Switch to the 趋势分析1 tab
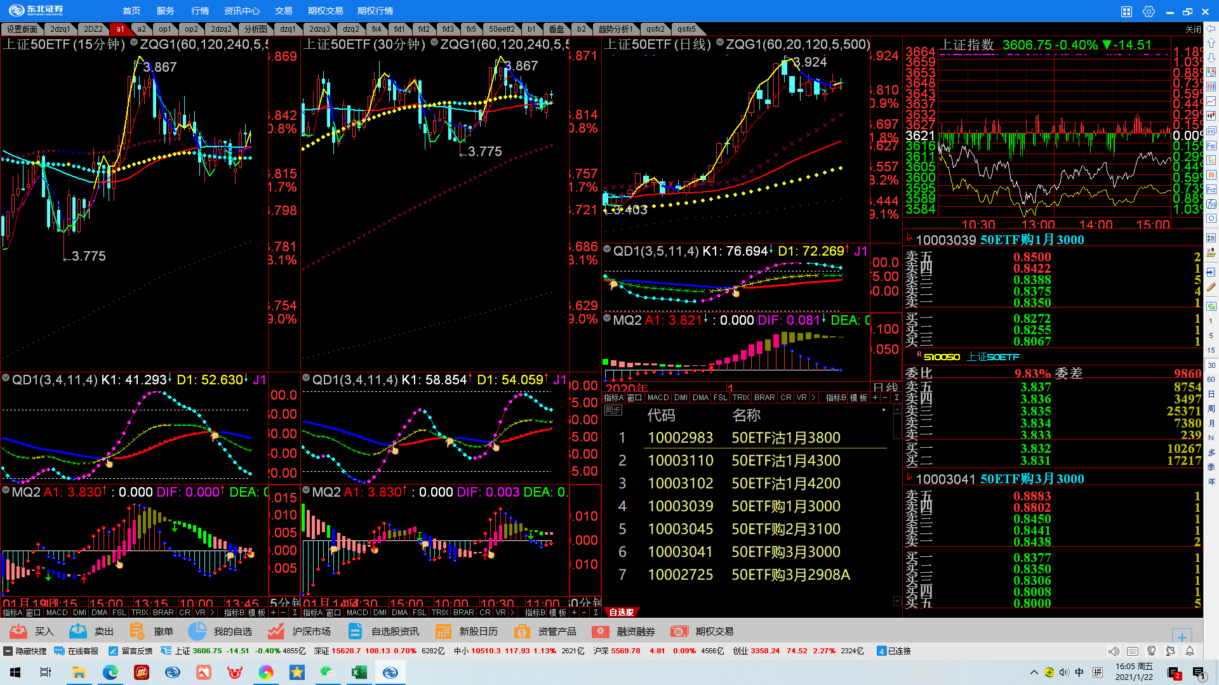Viewport: 1219px width, 685px height. click(x=615, y=29)
